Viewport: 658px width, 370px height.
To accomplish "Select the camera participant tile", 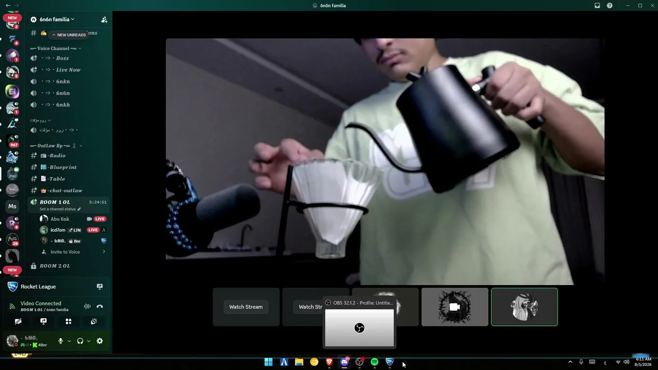I will point(455,307).
